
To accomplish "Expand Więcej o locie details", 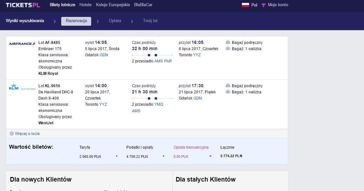I will click(27, 134).
